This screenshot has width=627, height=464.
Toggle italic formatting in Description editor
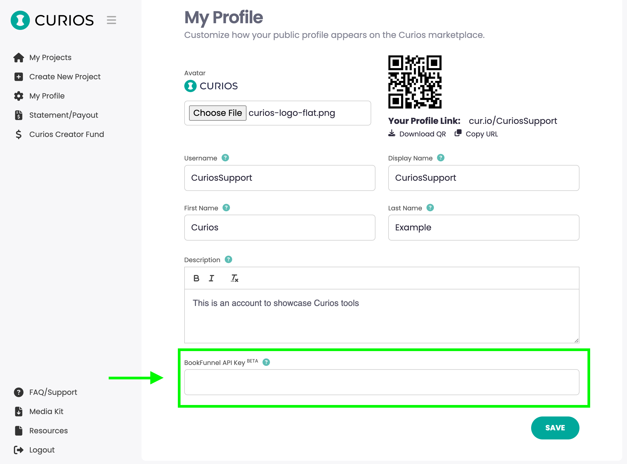pos(211,278)
